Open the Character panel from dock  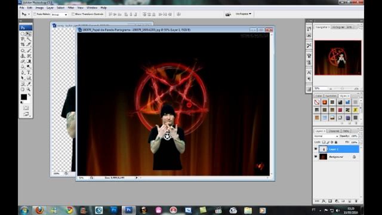tap(309, 73)
